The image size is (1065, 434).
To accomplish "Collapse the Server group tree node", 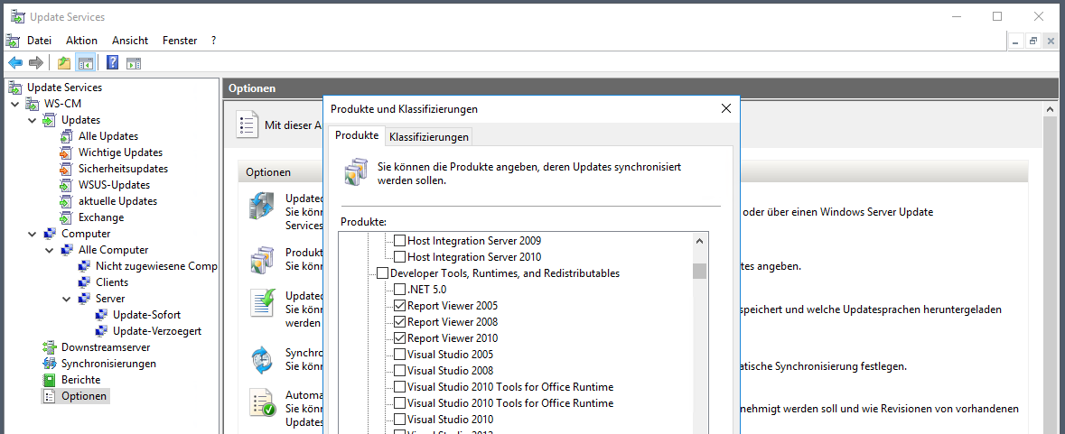I will coord(67,299).
